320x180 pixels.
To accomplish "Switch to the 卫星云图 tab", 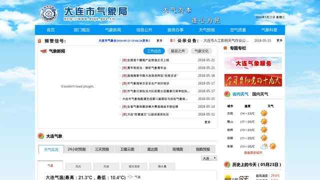I will [127, 149].
